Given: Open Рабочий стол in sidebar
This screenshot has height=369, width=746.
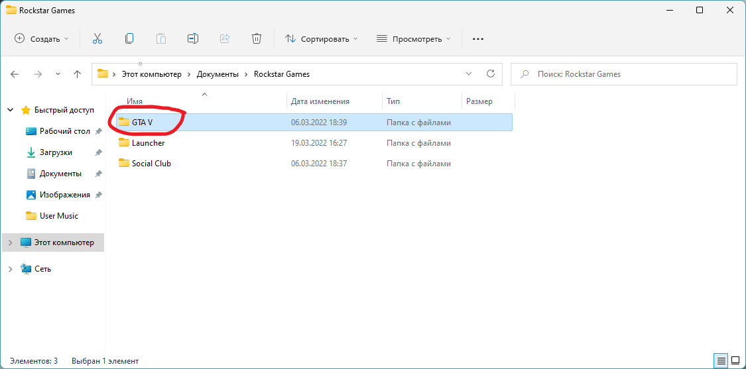Looking at the screenshot, I should pyautogui.click(x=65, y=131).
